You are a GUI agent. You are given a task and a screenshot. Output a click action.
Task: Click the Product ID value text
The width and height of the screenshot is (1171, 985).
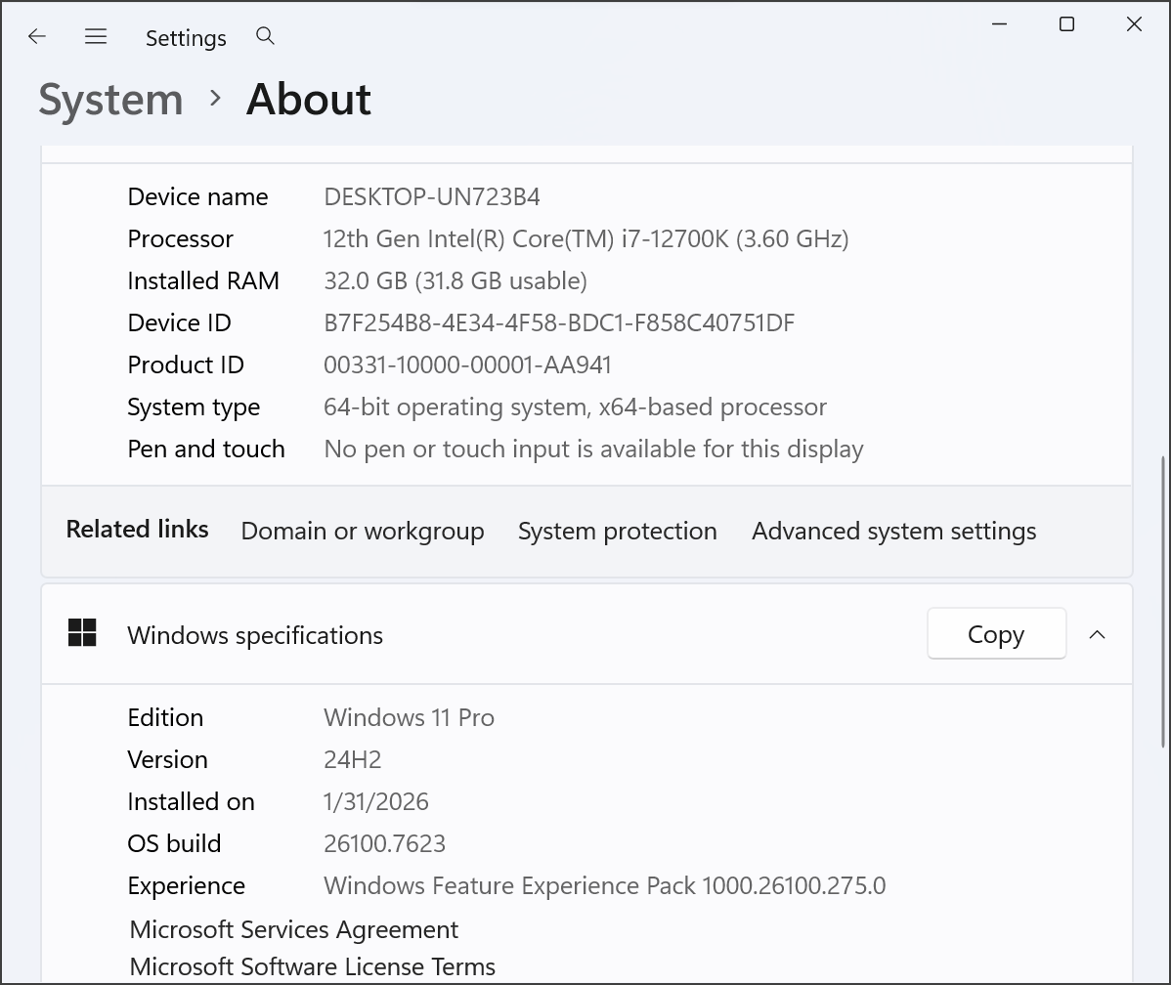(467, 364)
